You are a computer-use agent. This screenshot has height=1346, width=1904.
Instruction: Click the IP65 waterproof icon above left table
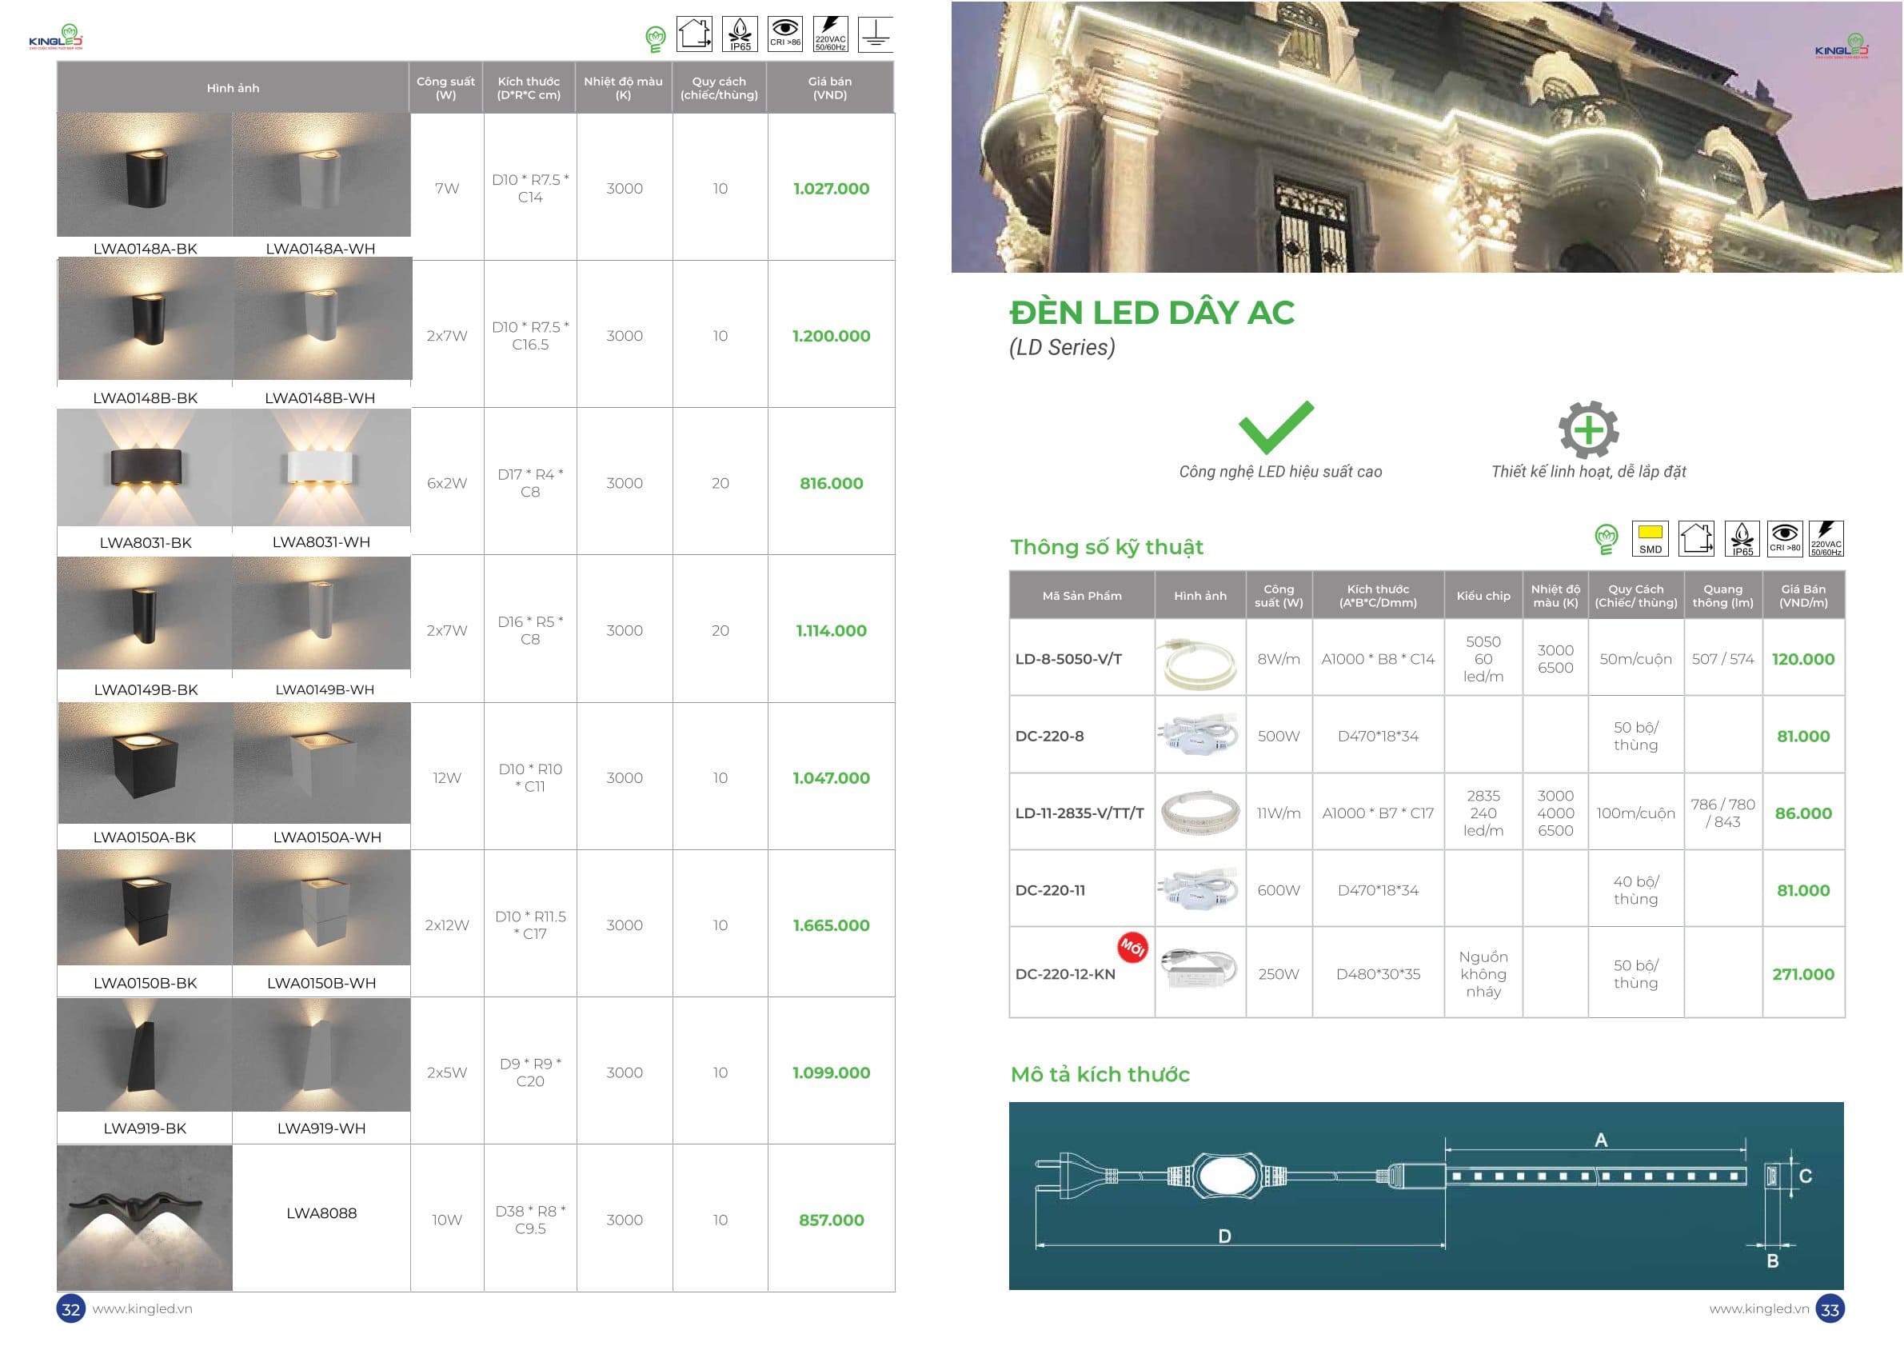[x=740, y=35]
